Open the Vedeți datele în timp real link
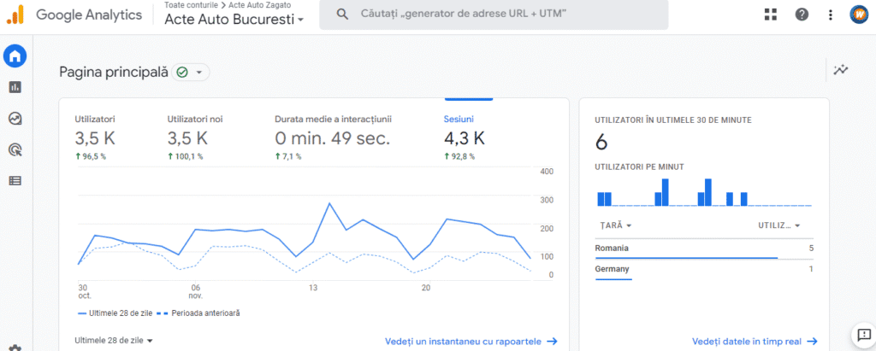 pos(755,341)
